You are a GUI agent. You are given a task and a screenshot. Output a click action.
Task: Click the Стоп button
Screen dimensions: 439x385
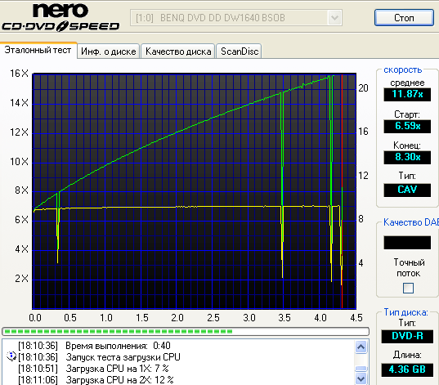click(404, 18)
